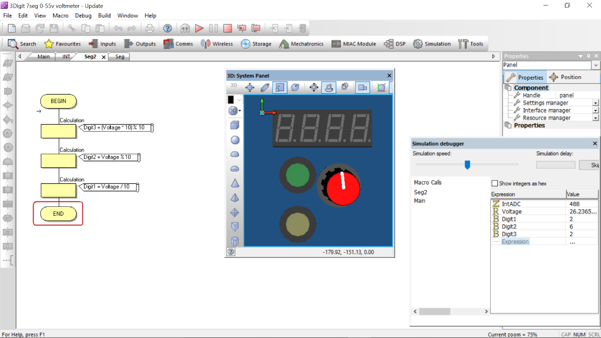Open the Comms component menu
Viewport: 601px width, 338px height.
pyautogui.click(x=178, y=44)
